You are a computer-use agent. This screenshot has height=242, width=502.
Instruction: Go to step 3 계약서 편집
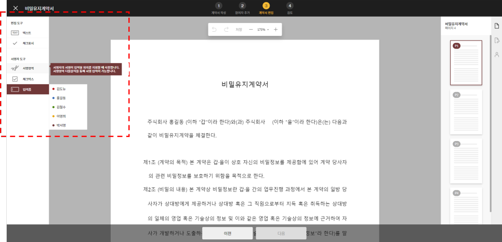(266, 8)
